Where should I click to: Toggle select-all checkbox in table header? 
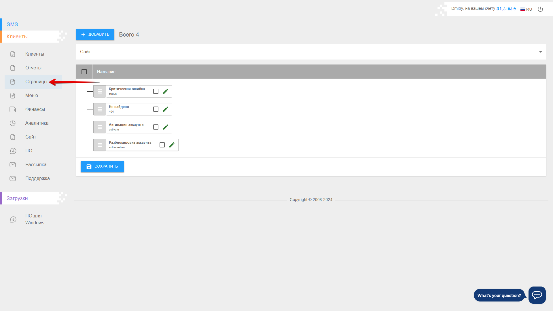coord(84,72)
